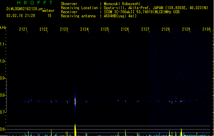Click the 2121 time axis marker

pyautogui.click(x=23, y=29)
